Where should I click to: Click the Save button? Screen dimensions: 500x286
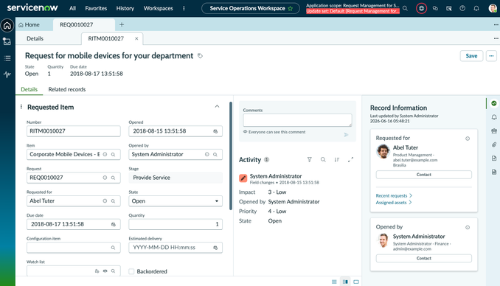[471, 56]
